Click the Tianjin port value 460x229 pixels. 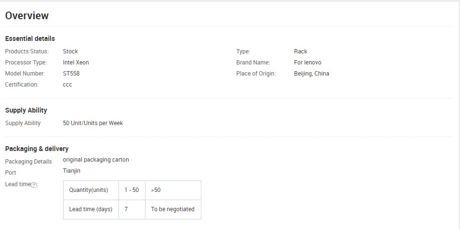point(72,170)
